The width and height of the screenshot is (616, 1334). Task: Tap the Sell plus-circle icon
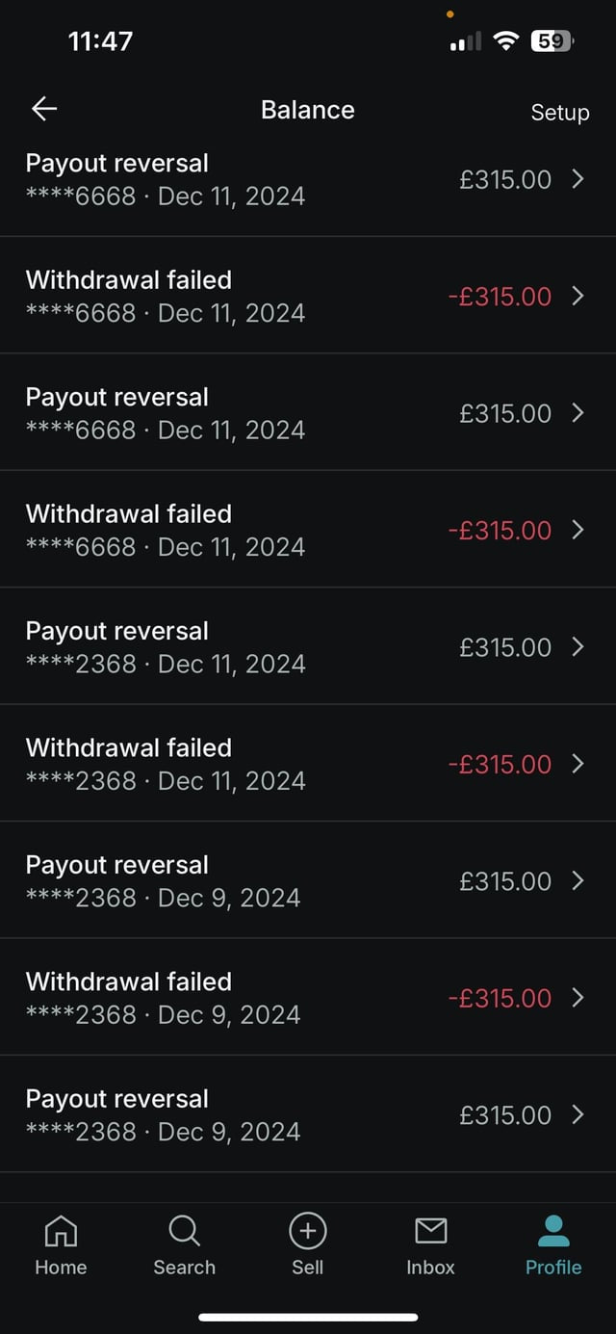307,1230
